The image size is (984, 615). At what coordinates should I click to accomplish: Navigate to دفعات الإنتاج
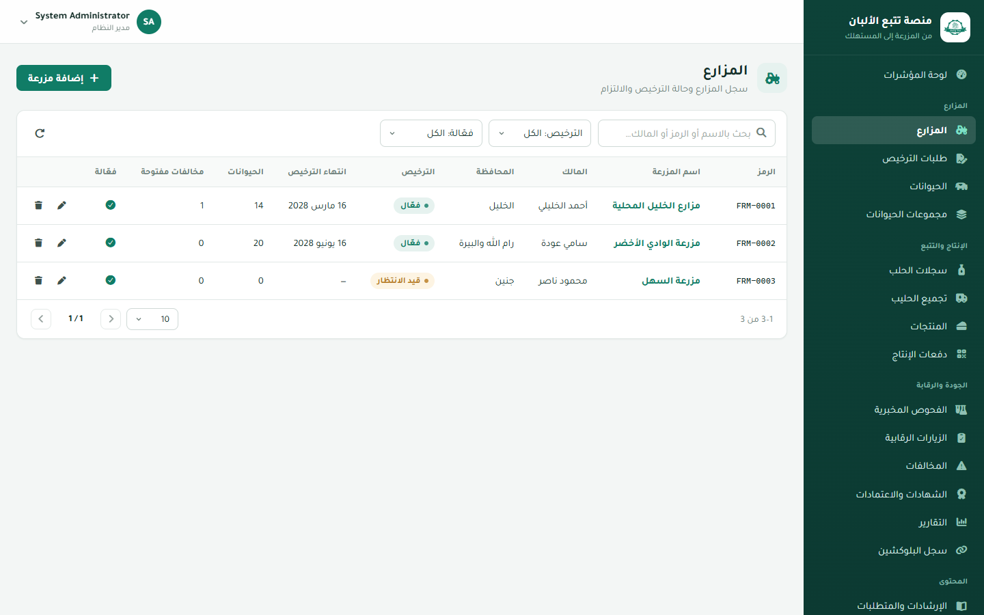[894, 355]
